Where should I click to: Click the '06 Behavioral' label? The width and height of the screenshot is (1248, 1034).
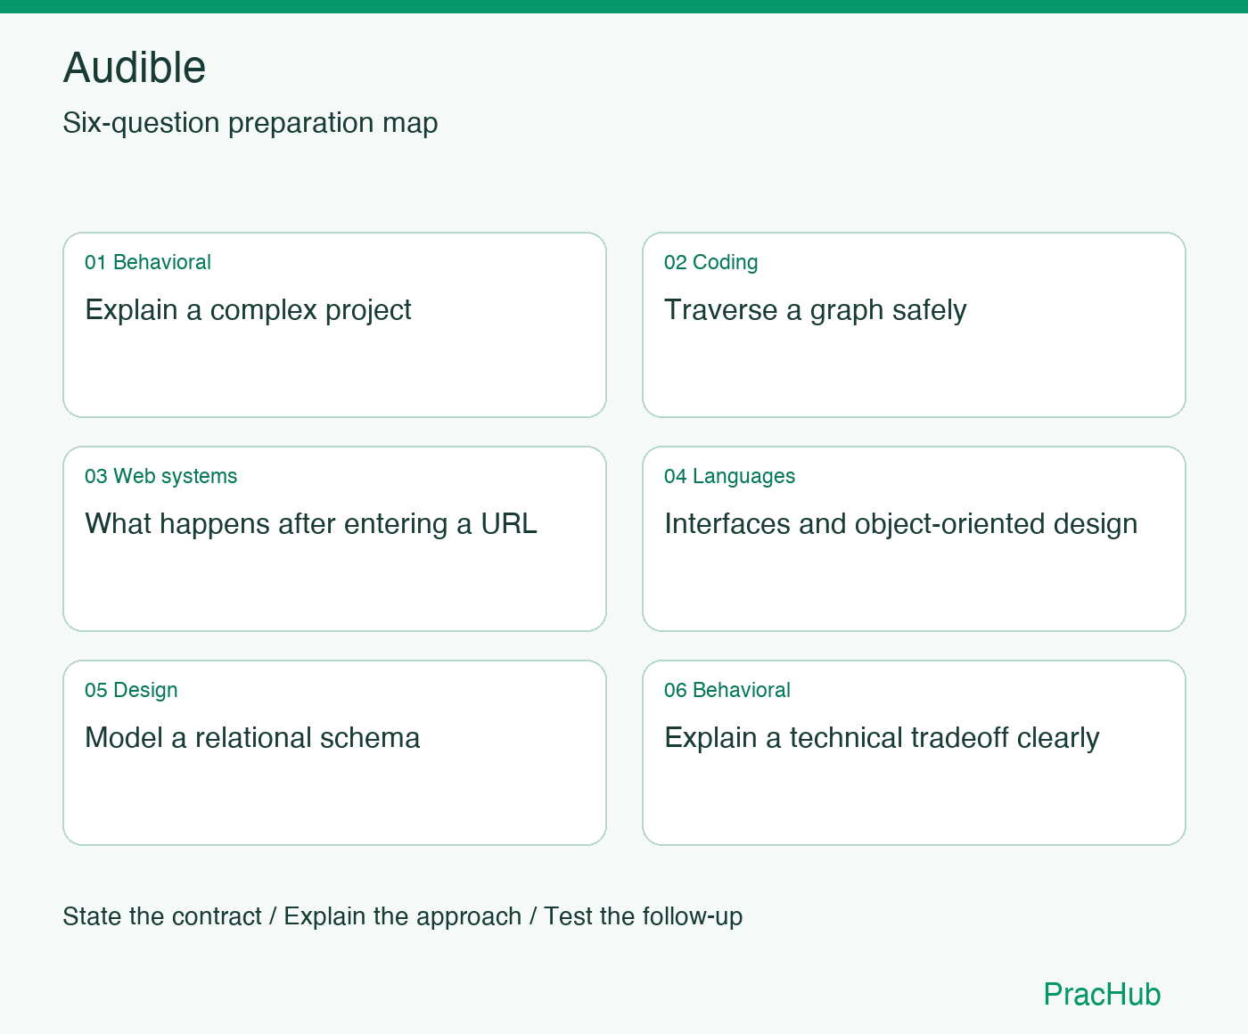click(x=727, y=690)
